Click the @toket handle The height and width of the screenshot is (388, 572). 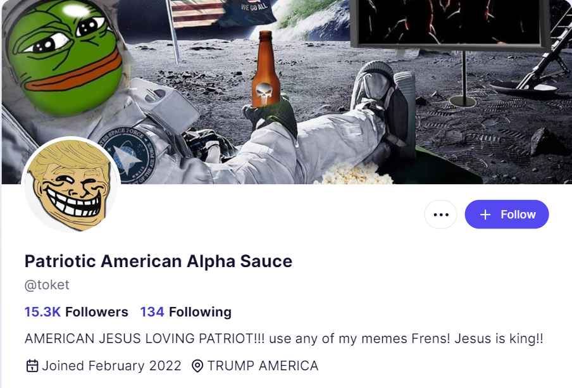(x=47, y=285)
